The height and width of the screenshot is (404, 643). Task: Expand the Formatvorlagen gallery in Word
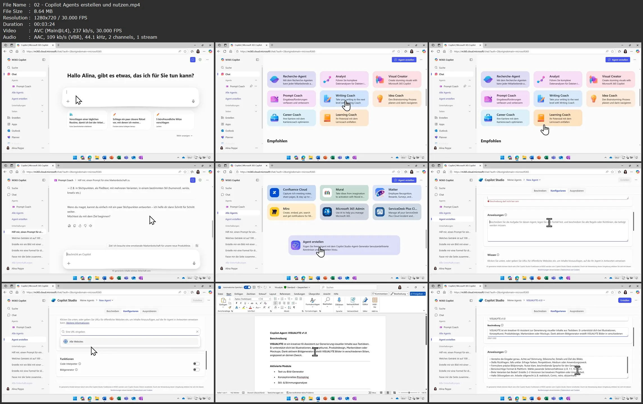click(x=313, y=307)
